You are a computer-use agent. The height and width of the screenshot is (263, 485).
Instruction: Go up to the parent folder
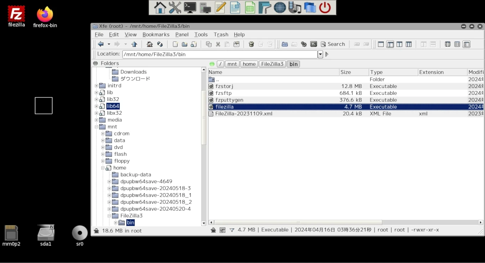[134, 44]
